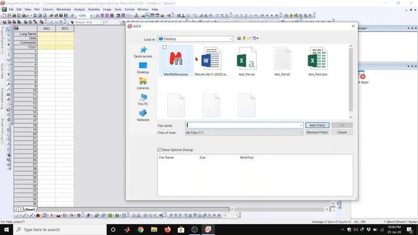The width and height of the screenshot is (418, 235).
Task: Click the up-one-level folder icon
Action: click(x=244, y=39)
